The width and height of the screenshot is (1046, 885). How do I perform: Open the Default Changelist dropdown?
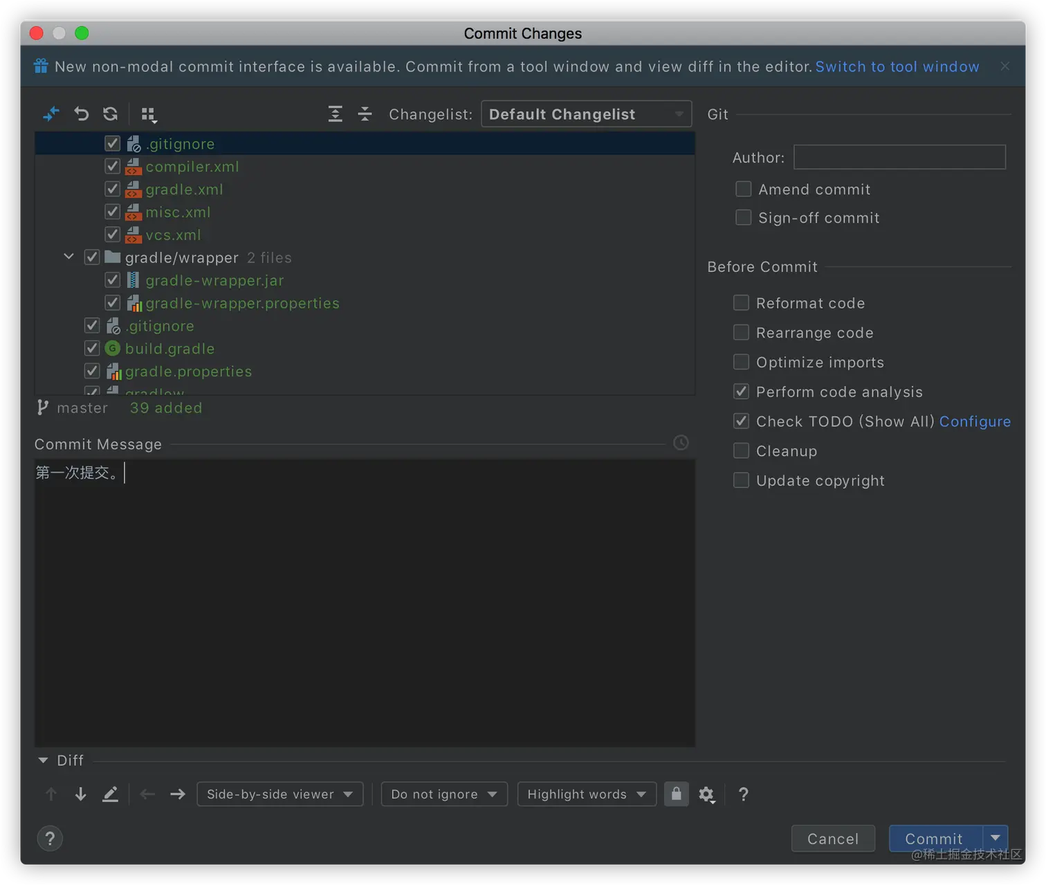click(586, 114)
